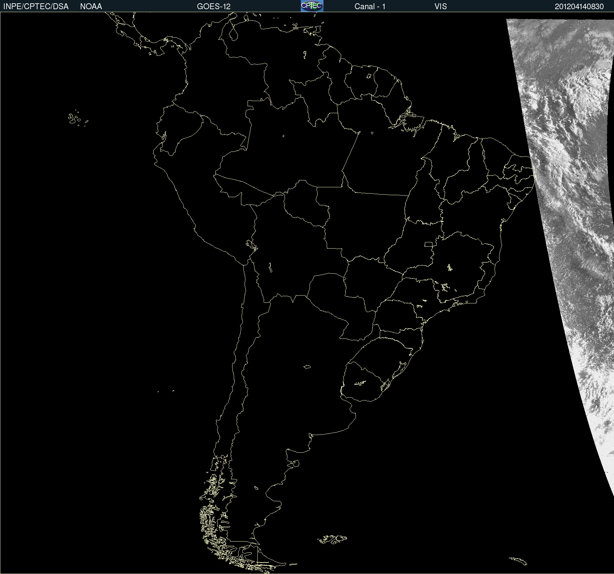
Task: Click the 201204140830 timestamp
Action: click(x=579, y=7)
